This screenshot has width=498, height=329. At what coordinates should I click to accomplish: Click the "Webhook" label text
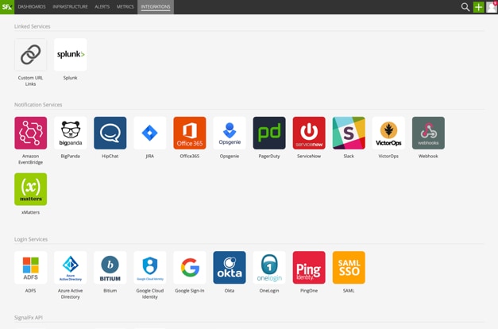tap(428, 156)
